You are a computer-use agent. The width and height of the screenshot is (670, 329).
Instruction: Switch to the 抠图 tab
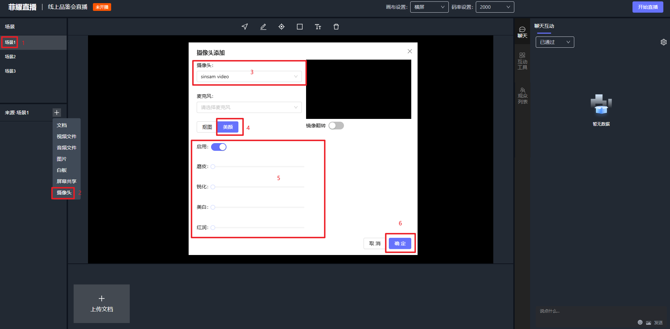(x=207, y=127)
